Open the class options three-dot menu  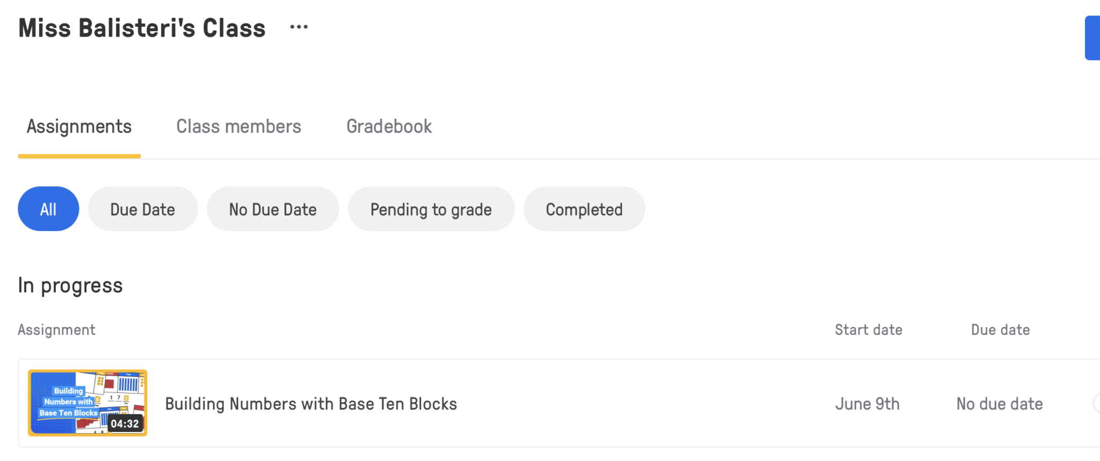pyautogui.click(x=299, y=27)
